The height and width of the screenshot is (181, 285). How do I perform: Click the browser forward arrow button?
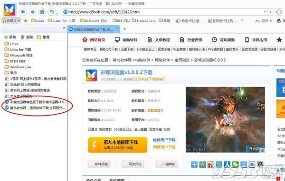click(33, 12)
